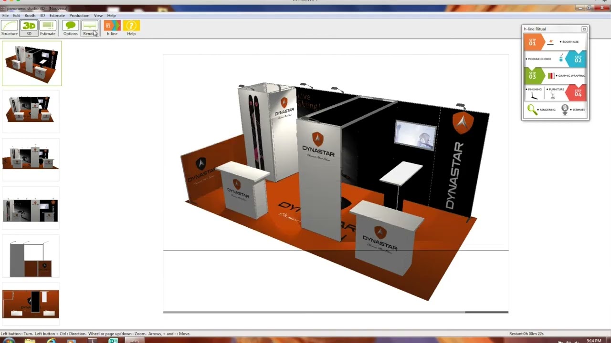Click the Restant time status text
The image size is (611, 343).
[527, 333]
